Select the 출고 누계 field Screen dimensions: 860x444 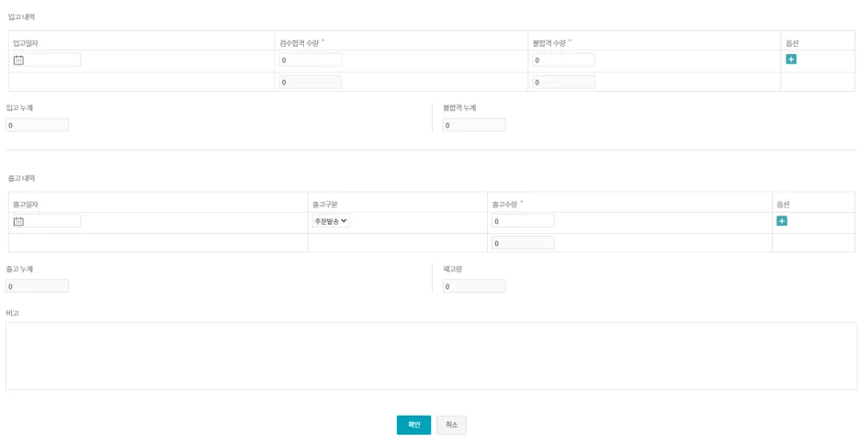coord(38,286)
